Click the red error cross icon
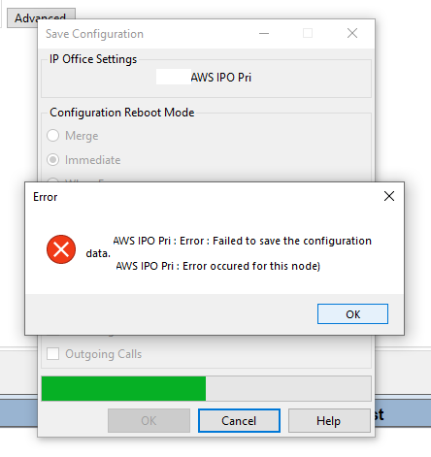 pyautogui.click(x=61, y=249)
